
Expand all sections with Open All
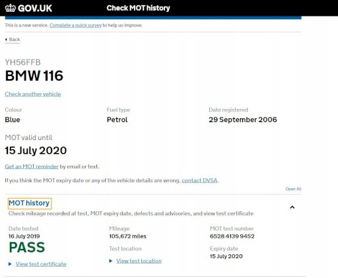click(x=293, y=189)
